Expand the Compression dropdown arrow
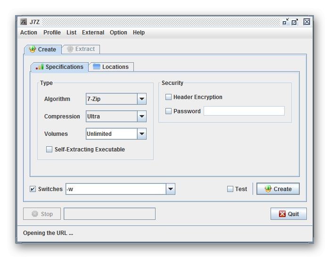The image size is (329, 259). pos(142,117)
